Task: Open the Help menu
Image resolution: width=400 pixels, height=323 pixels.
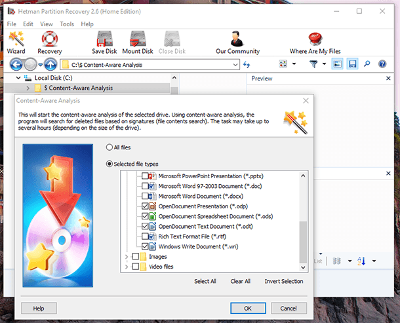Action: click(87, 24)
